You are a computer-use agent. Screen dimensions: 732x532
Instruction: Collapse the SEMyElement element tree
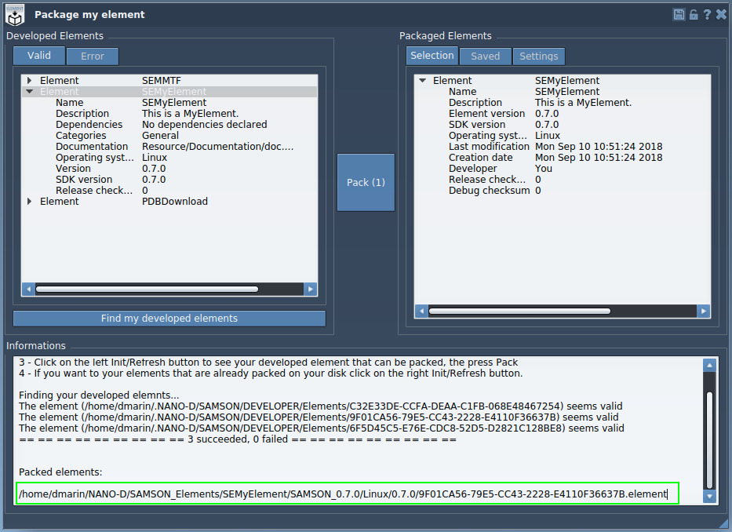[x=29, y=90]
